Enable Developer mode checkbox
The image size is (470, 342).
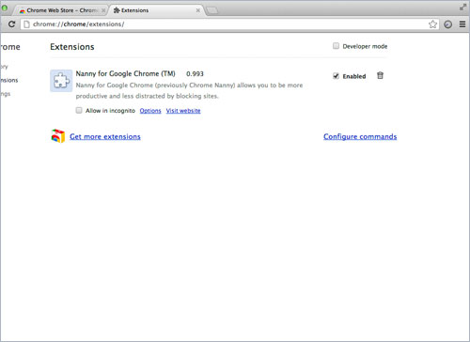(336, 46)
